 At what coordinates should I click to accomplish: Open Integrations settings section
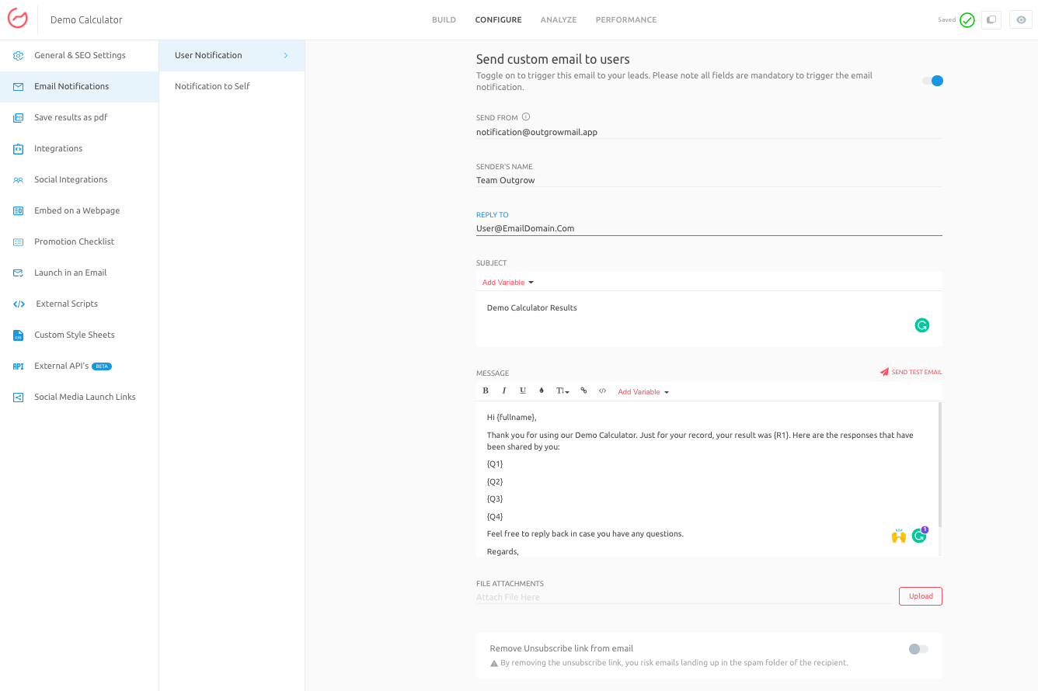pos(79,149)
